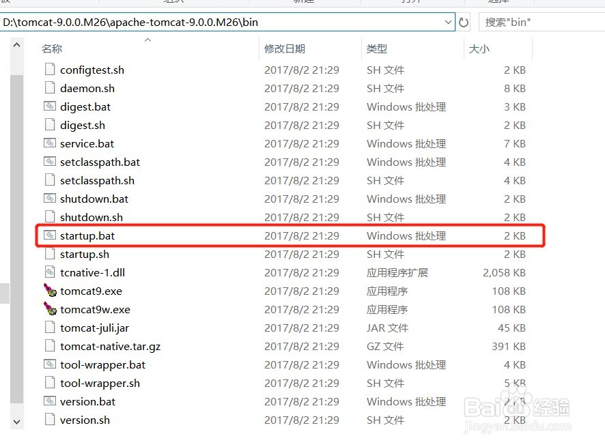
Task: Select the startup.bat file name
Action: point(87,235)
